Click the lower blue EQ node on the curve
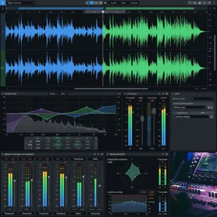Image resolution: width=217 pixels, height=217 pixels. [75, 117]
